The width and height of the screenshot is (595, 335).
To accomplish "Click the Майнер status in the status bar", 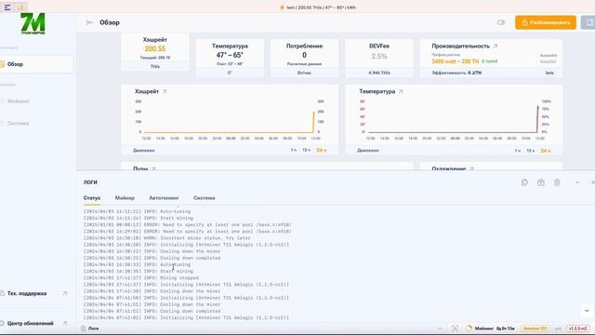I will click(x=490, y=328).
